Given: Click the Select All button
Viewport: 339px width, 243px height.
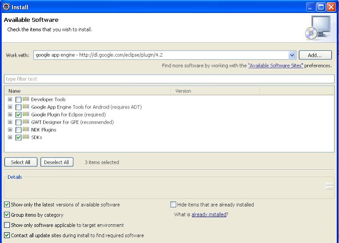Looking at the screenshot, I should click(x=21, y=162).
